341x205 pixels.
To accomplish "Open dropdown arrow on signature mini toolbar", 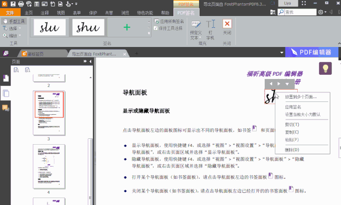I will click(287, 84).
